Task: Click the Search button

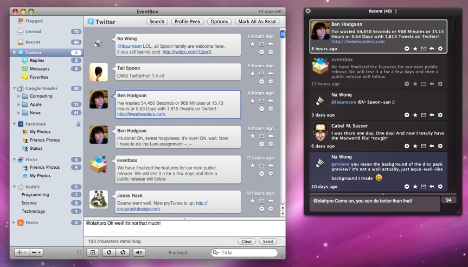Action: 157,22
